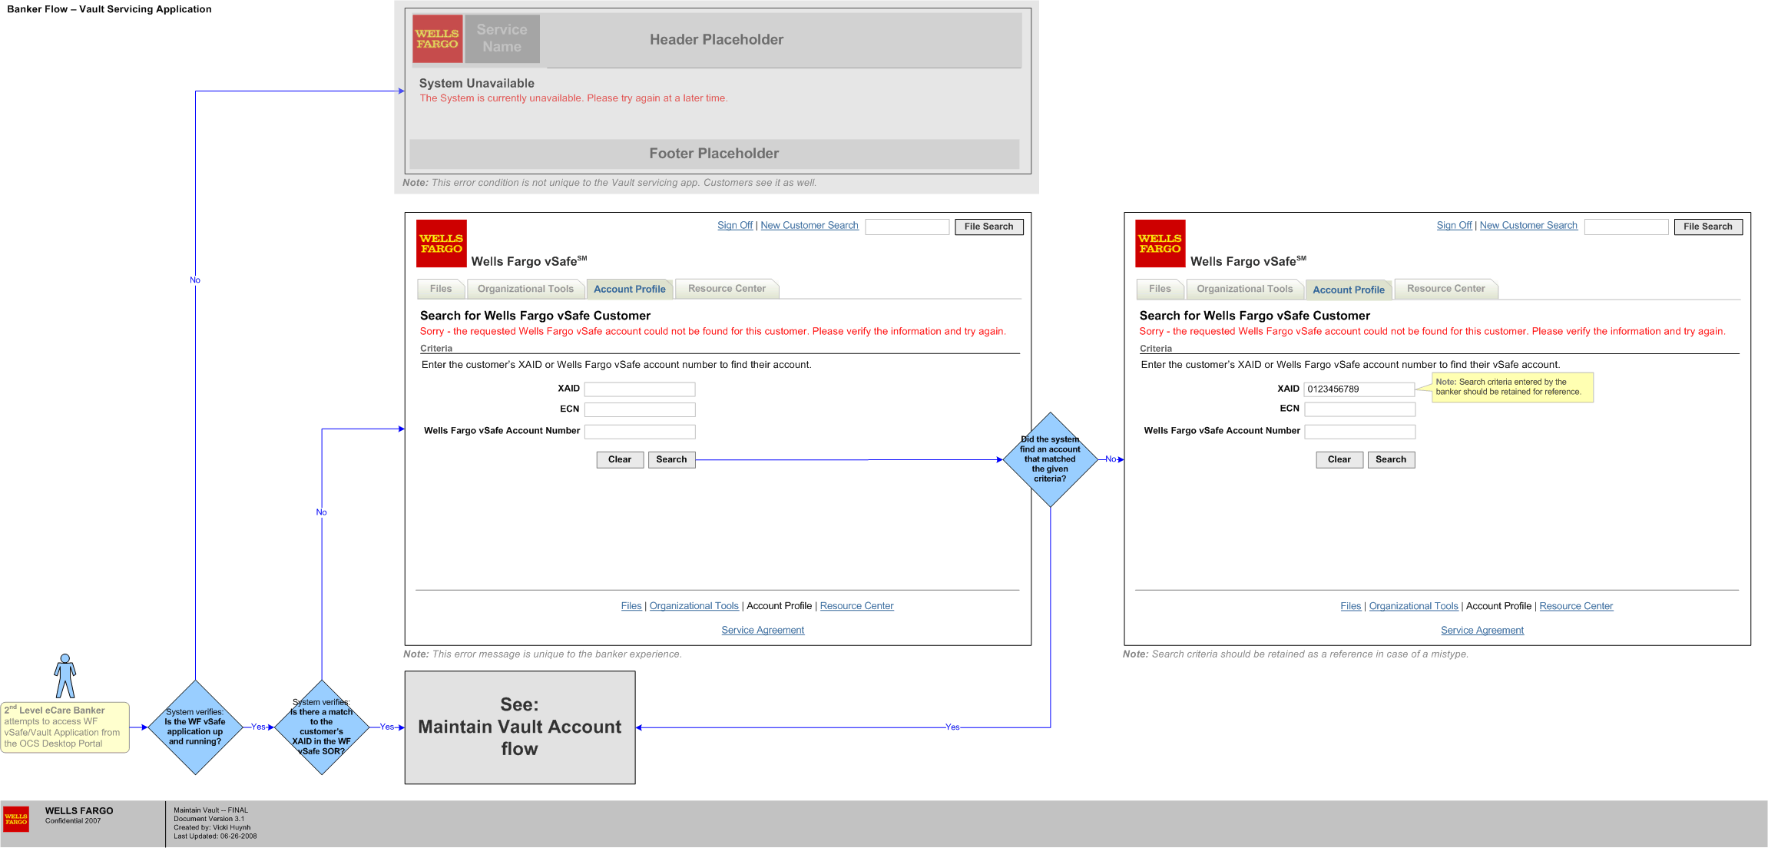Click the Clear button in the left screen
The image size is (1768, 848).
[620, 459]
